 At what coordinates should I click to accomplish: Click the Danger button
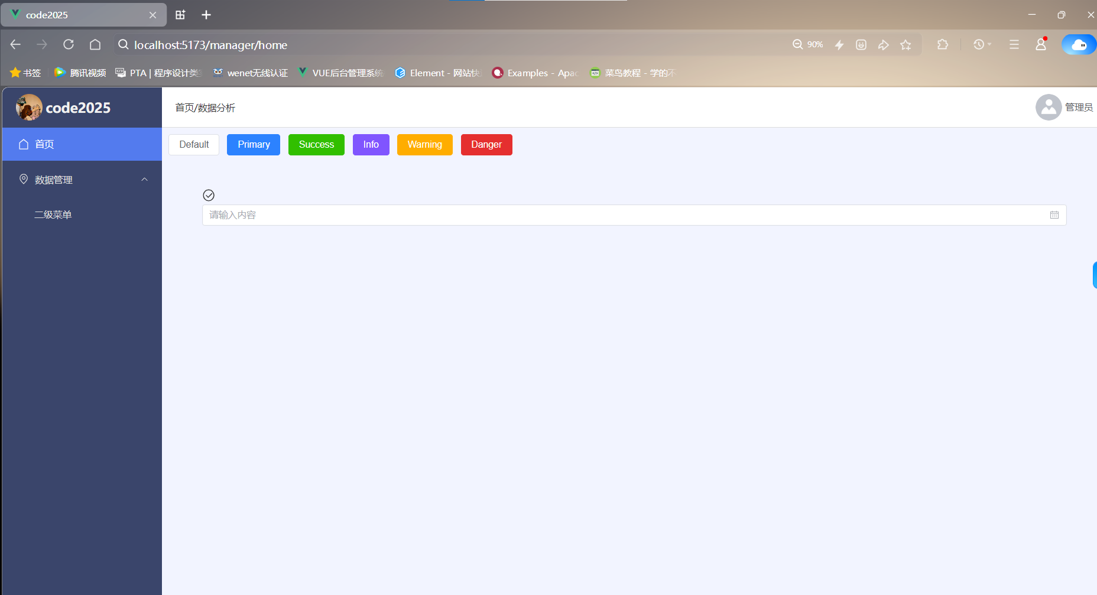pos(486,144)
